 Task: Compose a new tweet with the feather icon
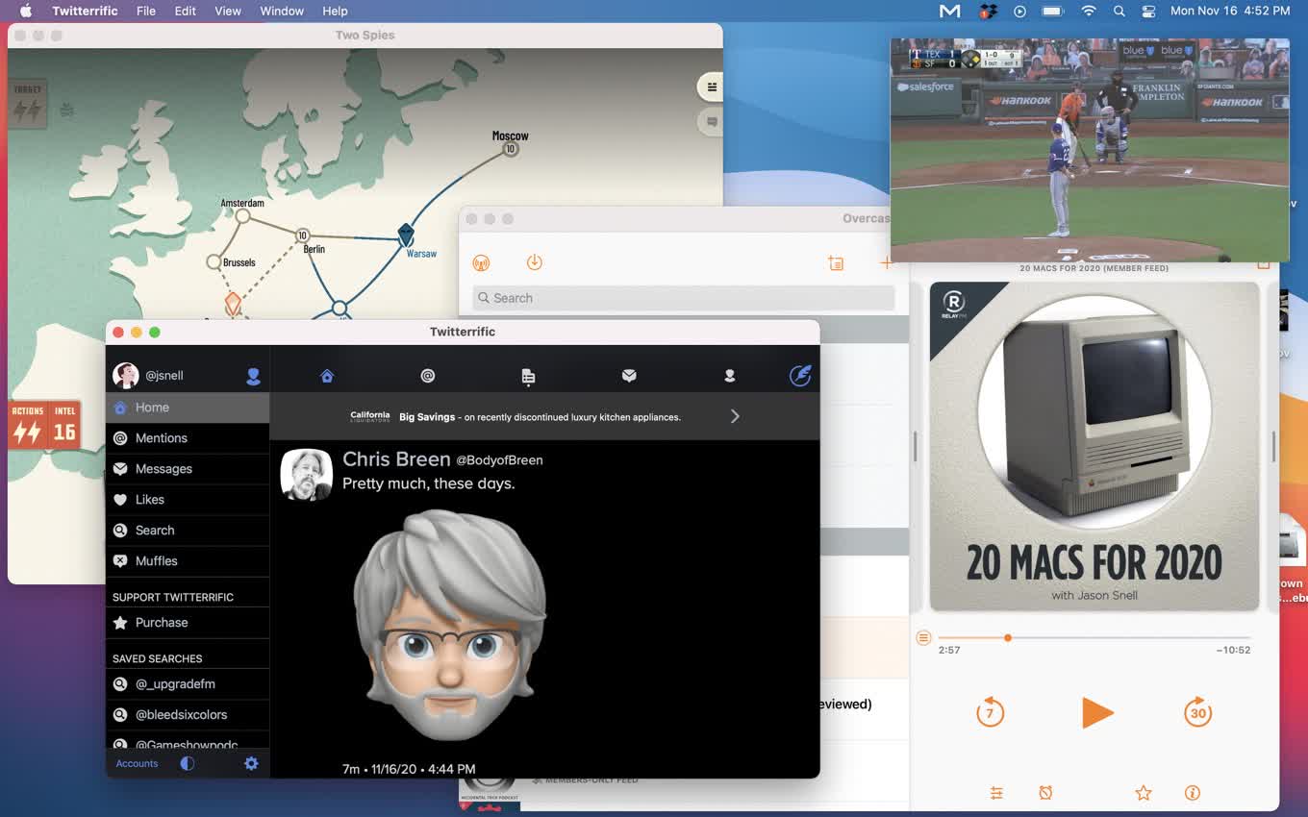pos(800,375)
